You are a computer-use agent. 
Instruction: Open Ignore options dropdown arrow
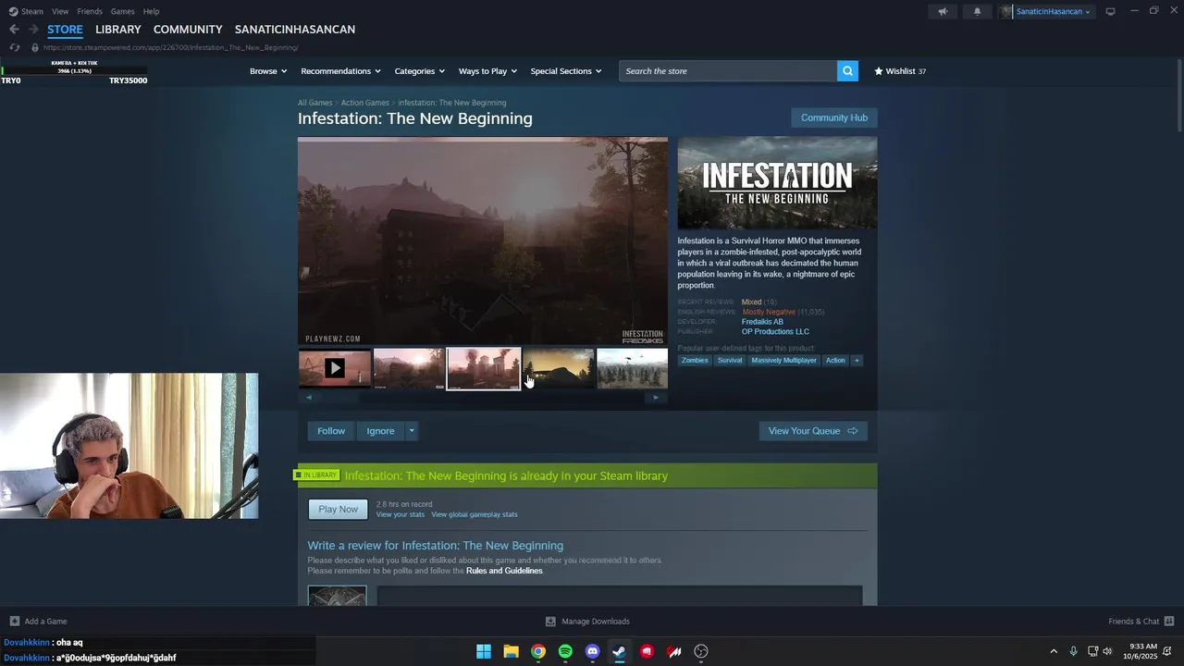click(412, 431)
